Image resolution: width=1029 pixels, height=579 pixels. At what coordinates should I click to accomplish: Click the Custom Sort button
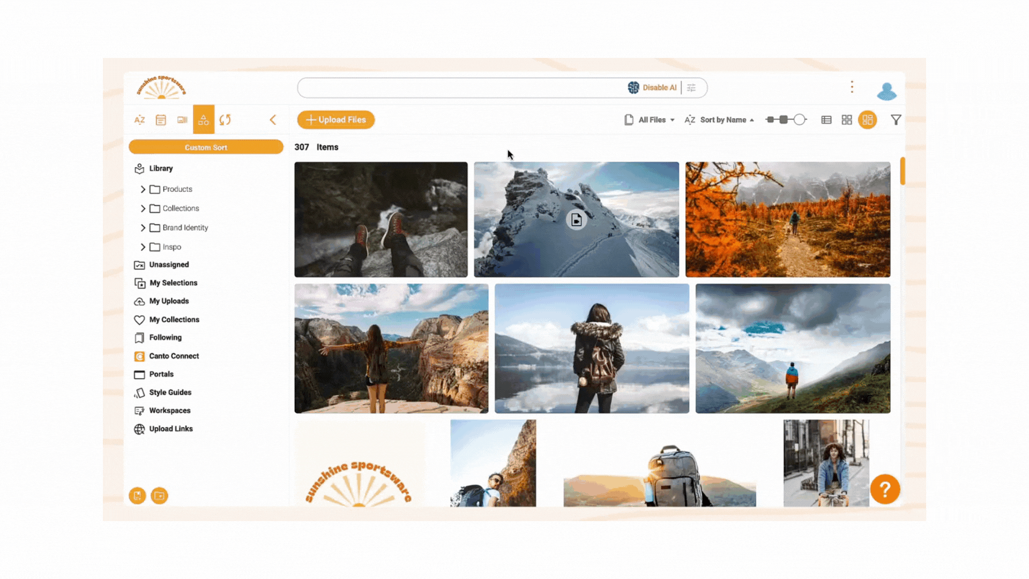206,147
